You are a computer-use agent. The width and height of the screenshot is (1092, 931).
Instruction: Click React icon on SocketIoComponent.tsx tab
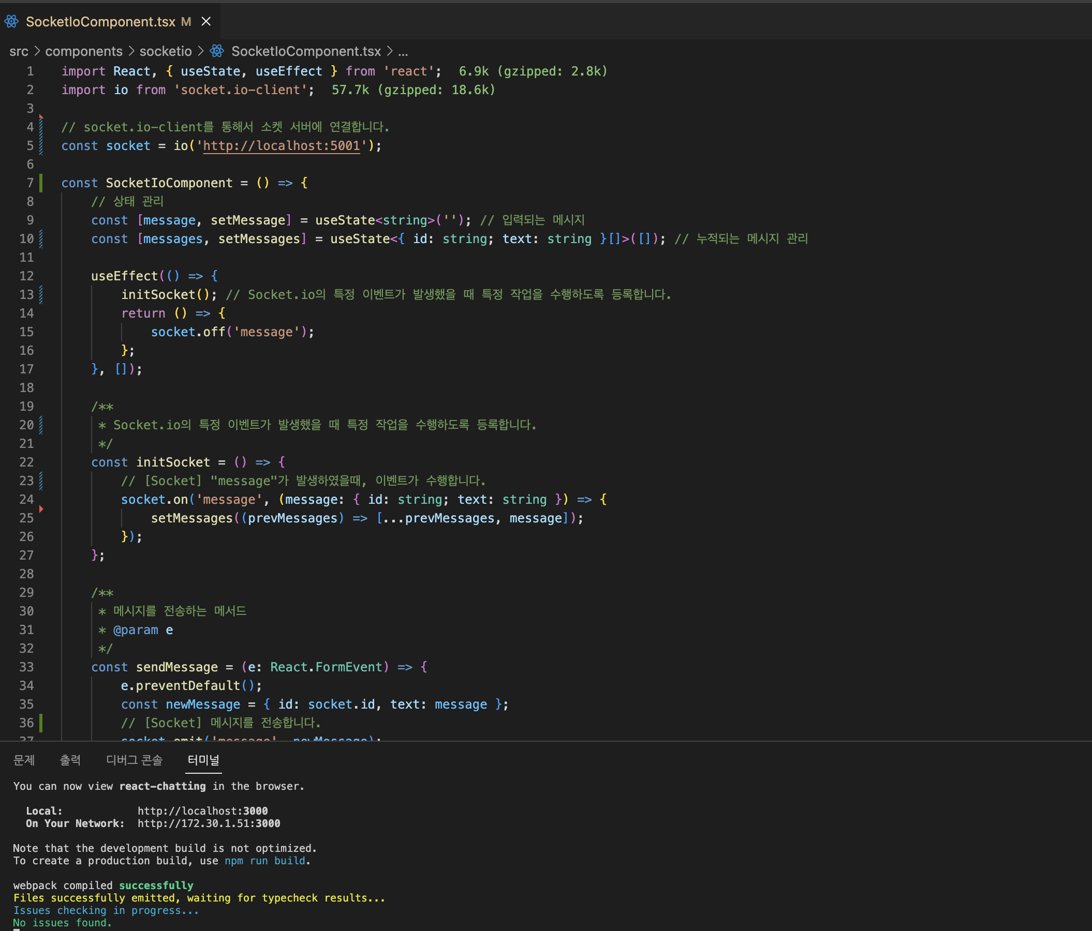click(x=11, y=22)
